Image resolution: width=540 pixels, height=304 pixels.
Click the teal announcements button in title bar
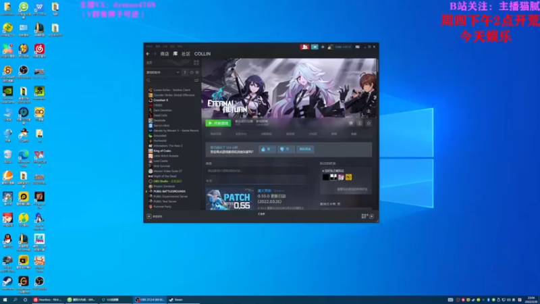315,47
